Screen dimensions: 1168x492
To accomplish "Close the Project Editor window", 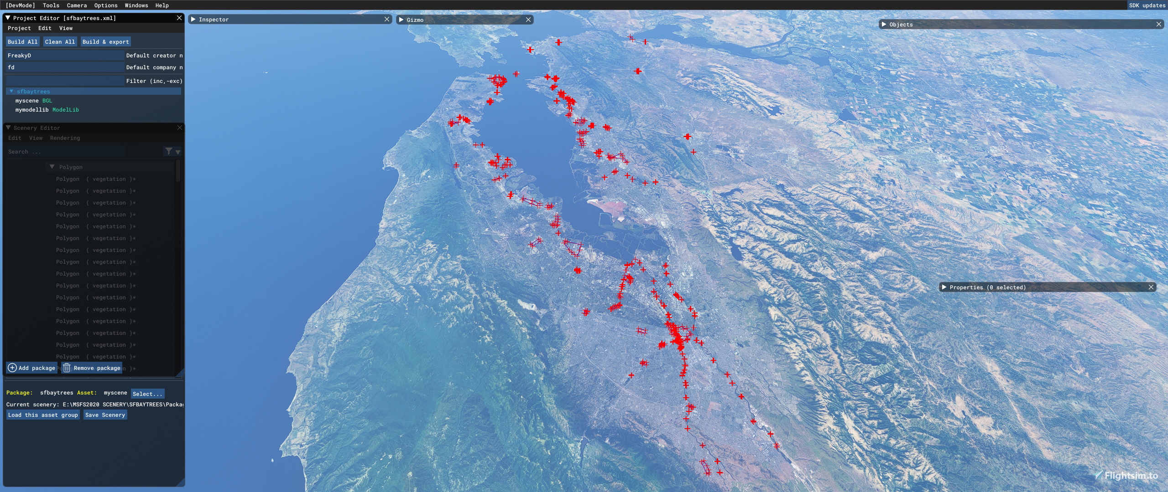I will (179, 18).
